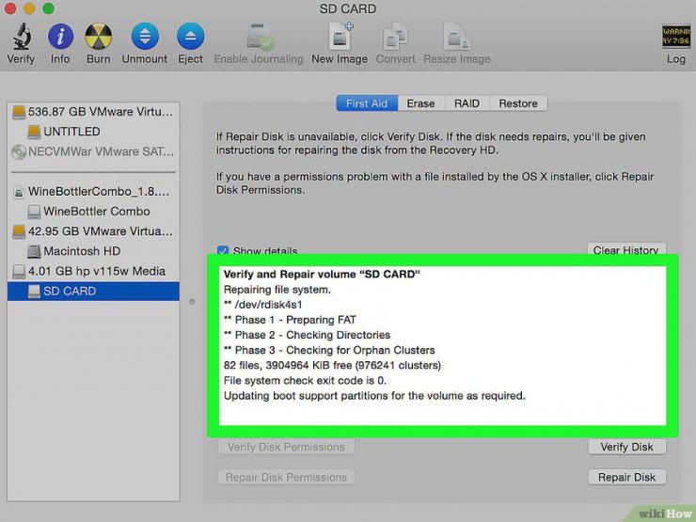The height and width of the screenshot is (522, 696).
Task: Click the '82 files, 3904964 KiB free' line
Action: click(332, 365)
